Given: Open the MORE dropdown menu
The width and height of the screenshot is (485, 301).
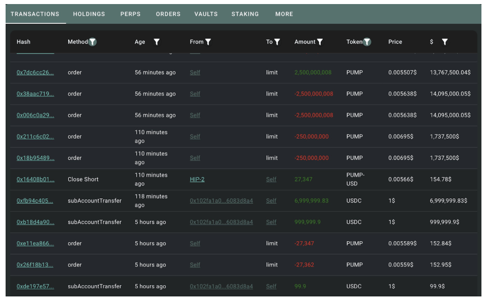Looking at the screenshot, I should pos(284,14).
